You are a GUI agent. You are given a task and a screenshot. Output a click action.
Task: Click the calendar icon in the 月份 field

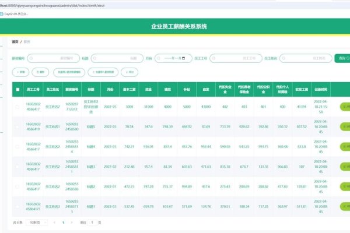pyautogui.click(x=184, y=58)
